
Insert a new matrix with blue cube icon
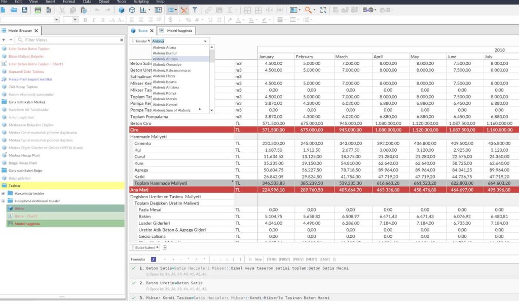click(122, 10)
